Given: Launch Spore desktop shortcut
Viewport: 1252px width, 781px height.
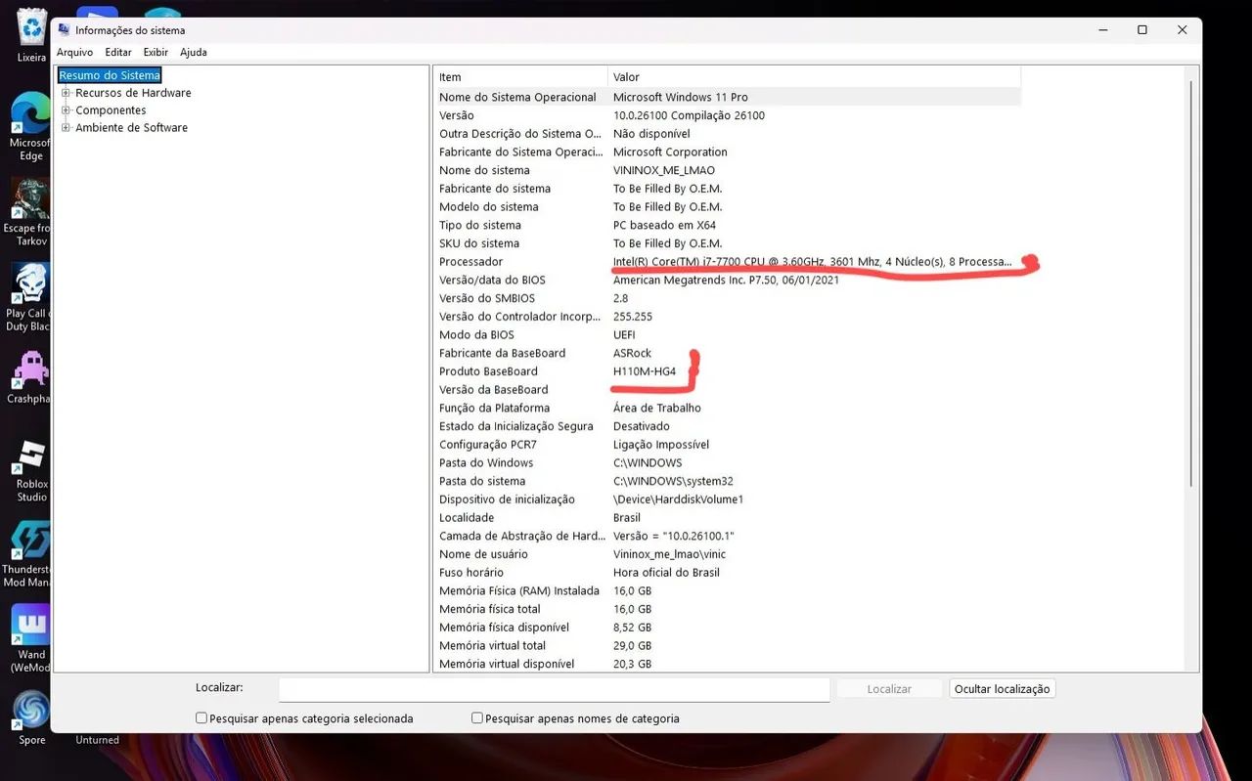Looking at the screenshot, I should point(31,716).
